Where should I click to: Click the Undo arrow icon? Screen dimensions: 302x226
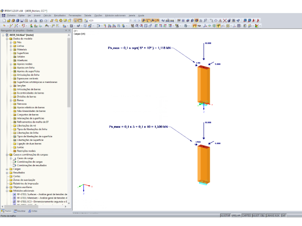pos(41,21)
